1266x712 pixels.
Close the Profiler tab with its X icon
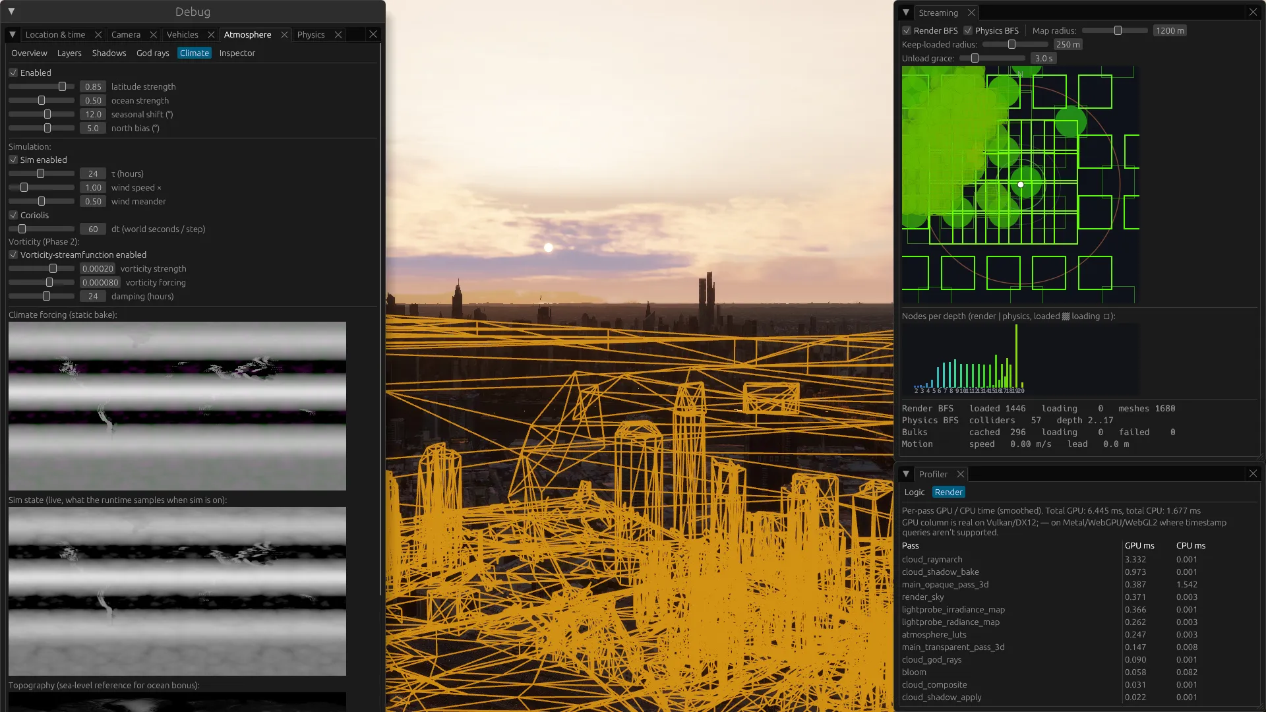(x=961, y=474)
